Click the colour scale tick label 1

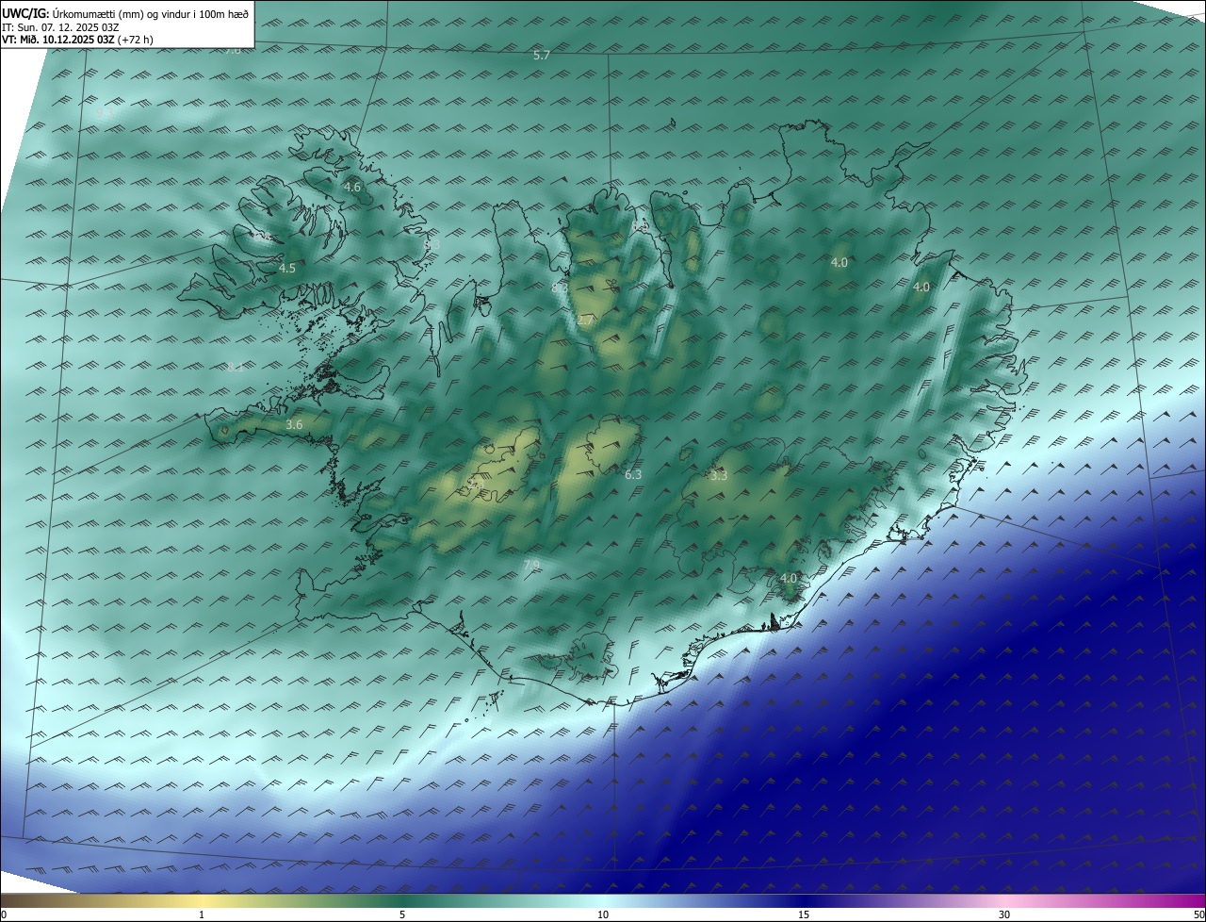coord(202,914)
